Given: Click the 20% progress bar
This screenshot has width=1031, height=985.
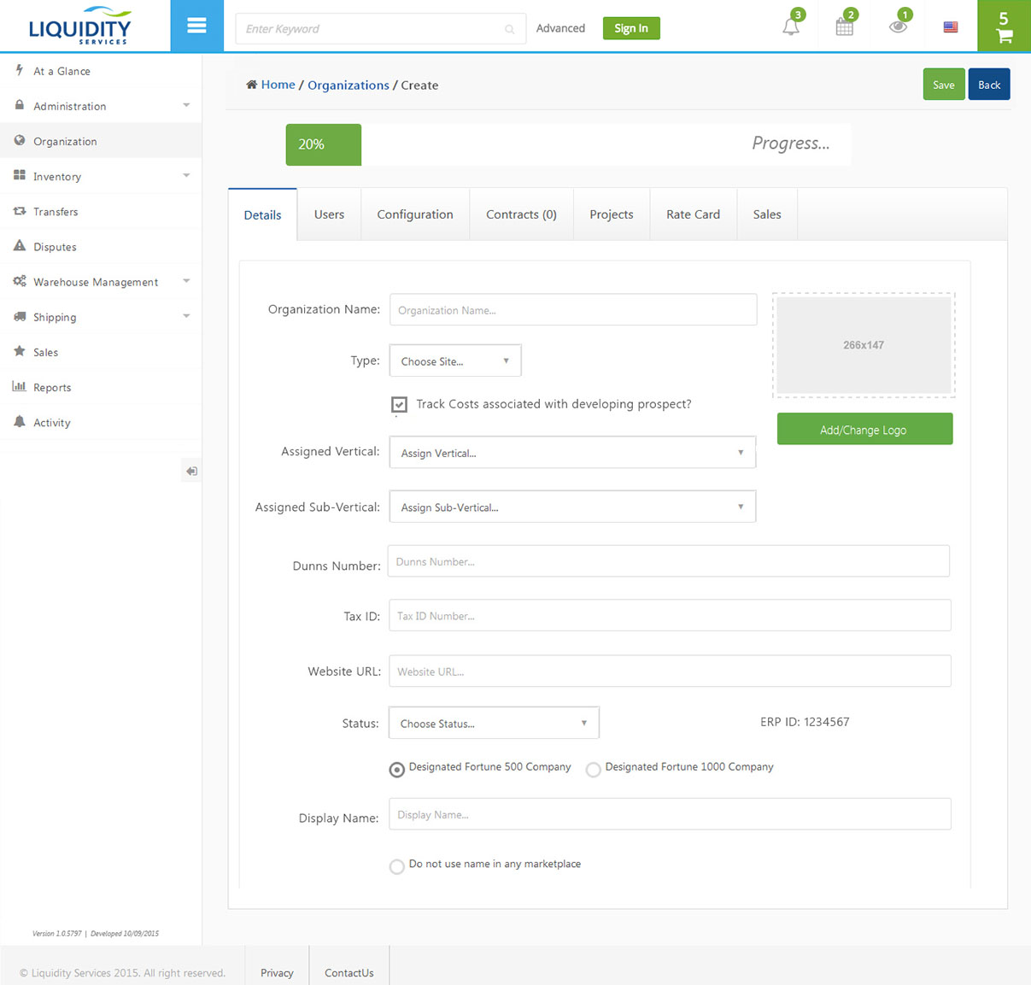Looking at the screenshot, I should (x=323, y=144).
